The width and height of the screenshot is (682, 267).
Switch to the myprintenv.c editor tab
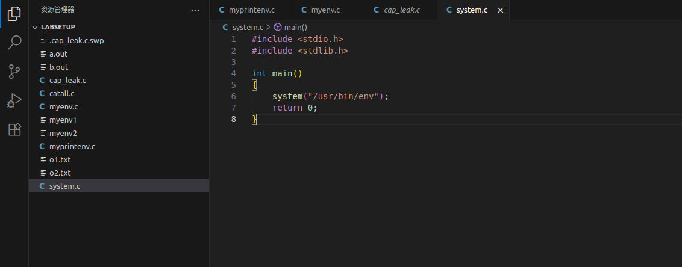coord(251,10)
